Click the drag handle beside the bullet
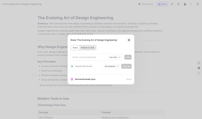Image resolution: width=202 pixels, height=119 pixels. pos(36,75)
